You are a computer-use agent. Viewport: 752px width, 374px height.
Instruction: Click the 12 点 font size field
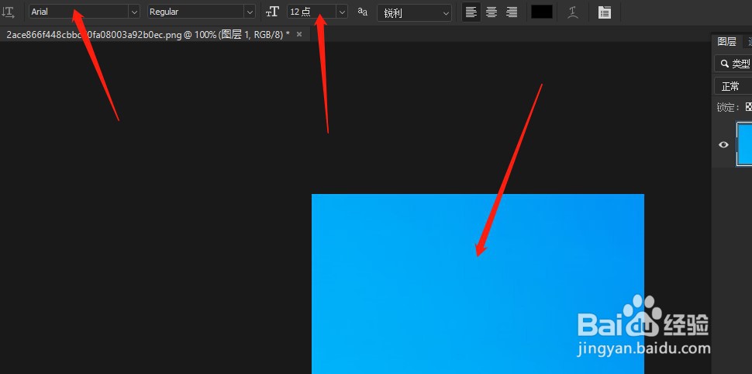(x=312, y=12)
